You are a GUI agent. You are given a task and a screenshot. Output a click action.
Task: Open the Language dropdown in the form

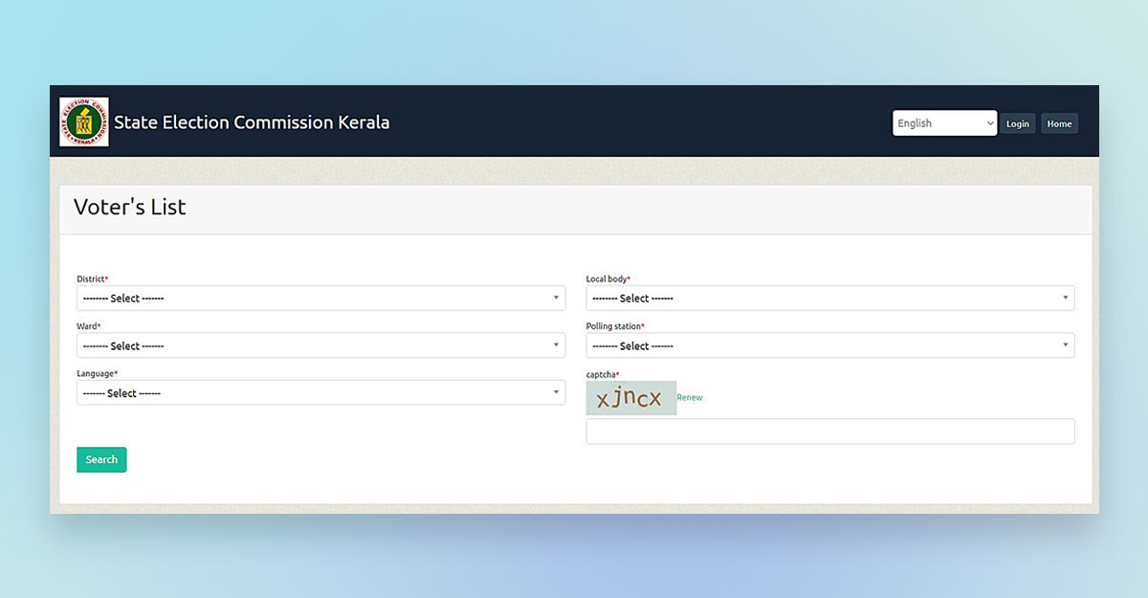(320, 393)
